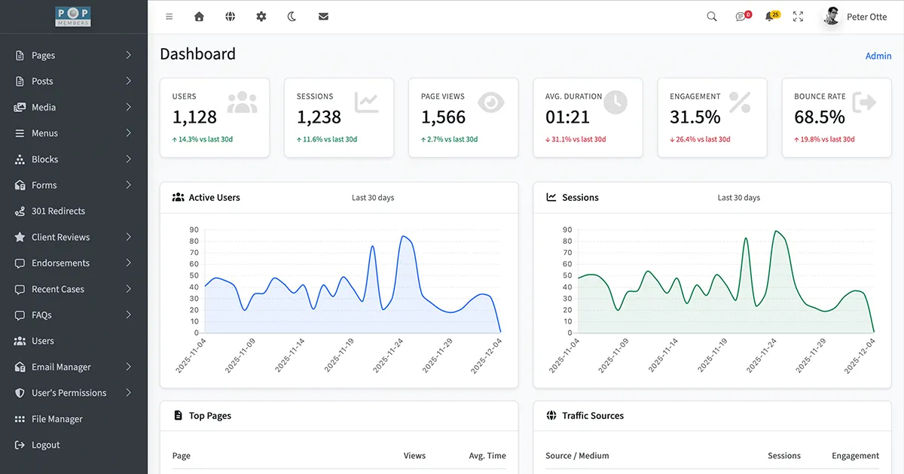Click the search magnifier icon
904x474 pixels.
coord(712,17)
